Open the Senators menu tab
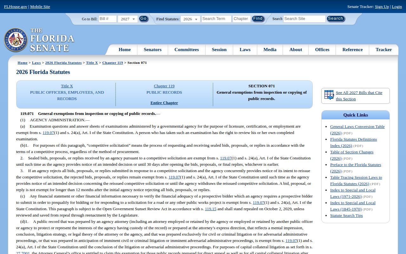406x254 pixels. click(x=153, y=50)
